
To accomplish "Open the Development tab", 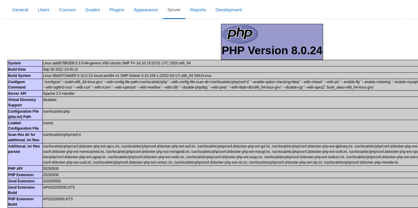I will coord(229,10).
